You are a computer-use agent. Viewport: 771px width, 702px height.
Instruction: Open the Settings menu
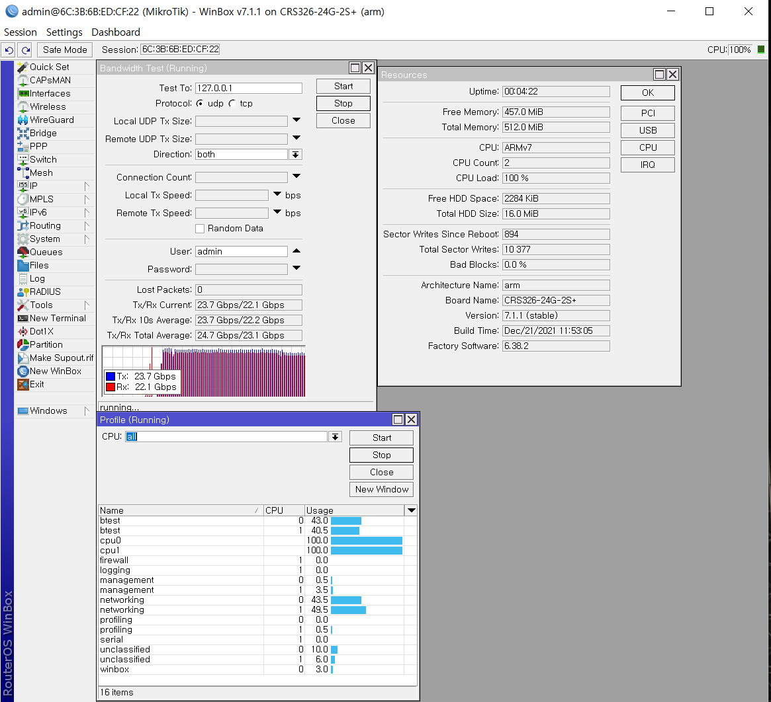64,32
